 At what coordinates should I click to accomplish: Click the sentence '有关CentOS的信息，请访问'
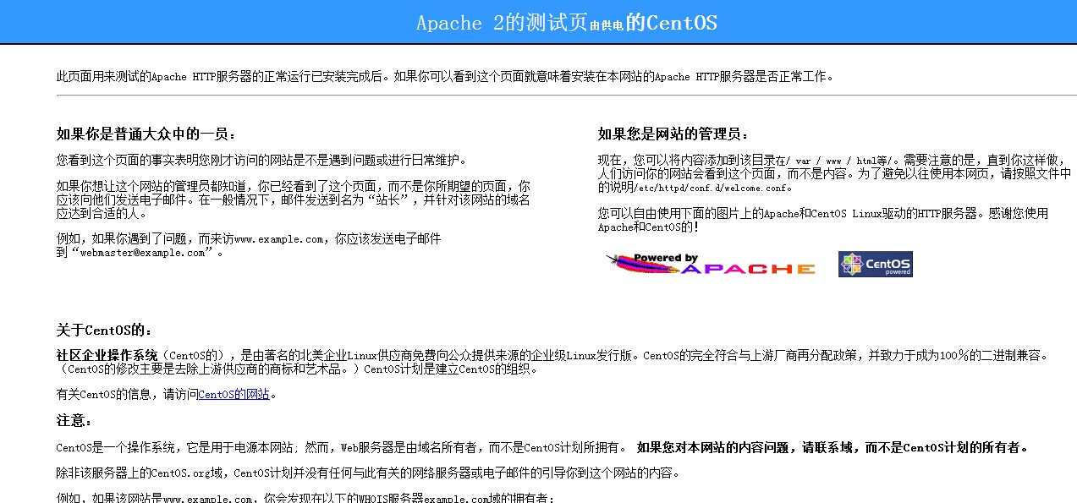[127, 394]
